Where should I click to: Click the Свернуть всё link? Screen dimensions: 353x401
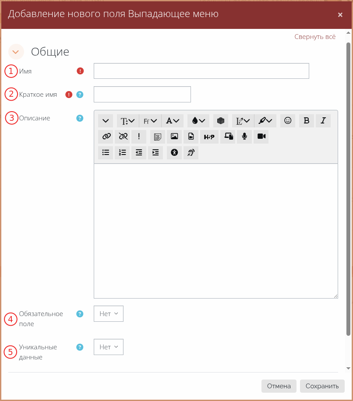click(315, 37)
